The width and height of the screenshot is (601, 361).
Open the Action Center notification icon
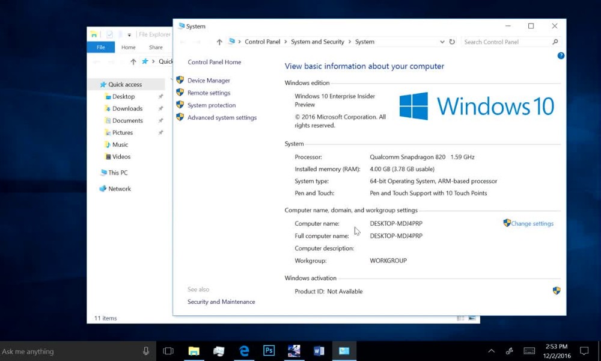584,351
